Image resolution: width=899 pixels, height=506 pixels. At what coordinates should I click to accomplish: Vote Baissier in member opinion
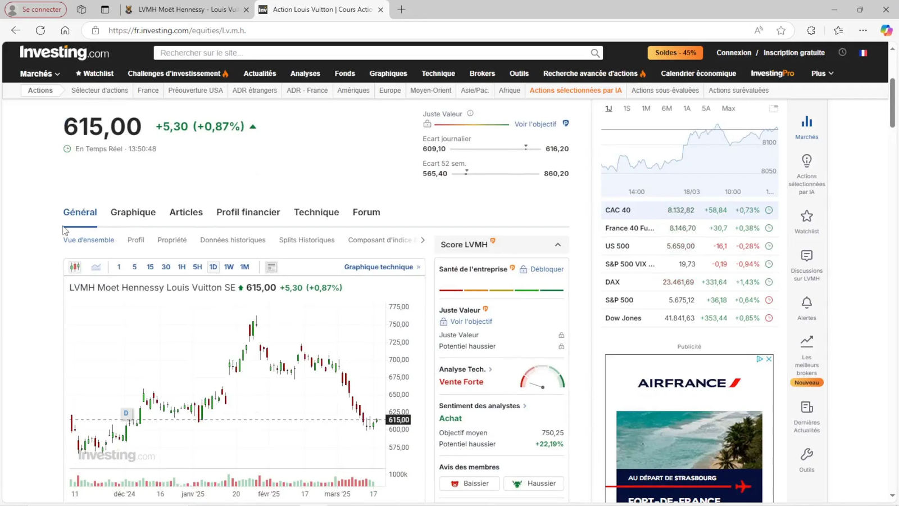[x=470, y=484]
